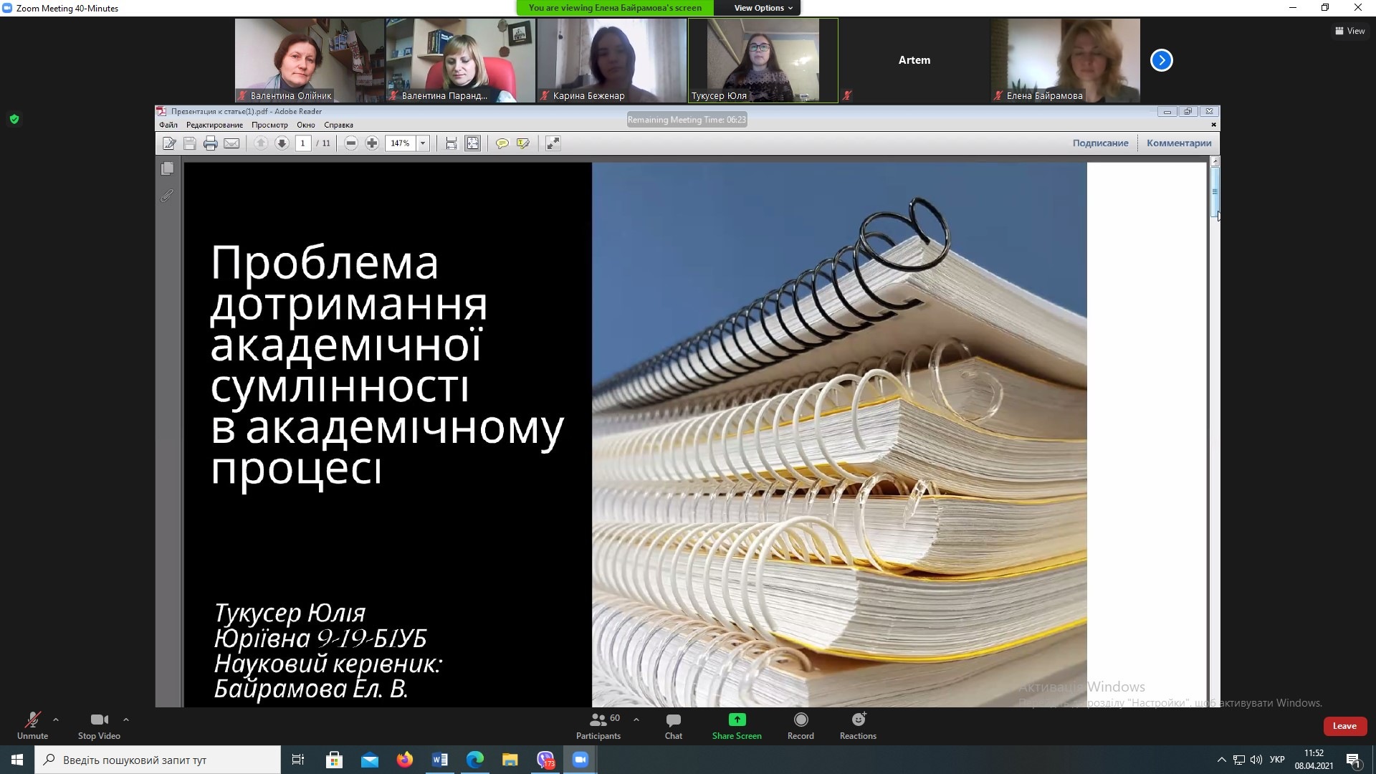Click the green Share Screen icon
The height and width of the screenshot is (774, 1376).
tap(737, 720)
